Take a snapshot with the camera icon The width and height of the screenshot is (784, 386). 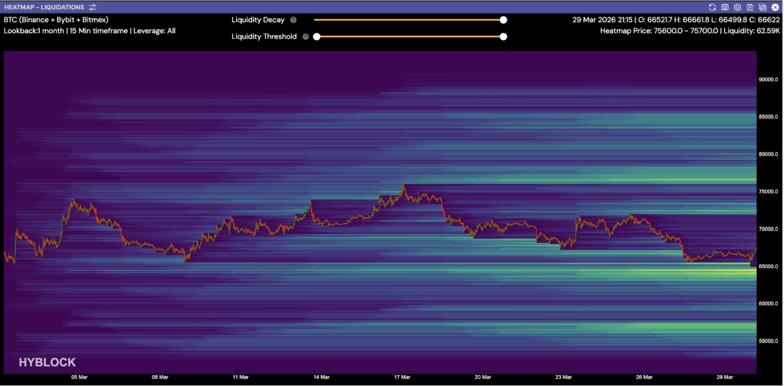725,7
